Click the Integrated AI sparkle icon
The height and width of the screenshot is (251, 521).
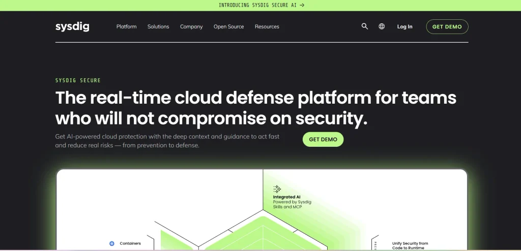click(277, 189)
